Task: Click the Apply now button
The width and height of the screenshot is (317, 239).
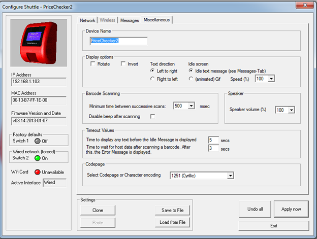Action: 291,209
